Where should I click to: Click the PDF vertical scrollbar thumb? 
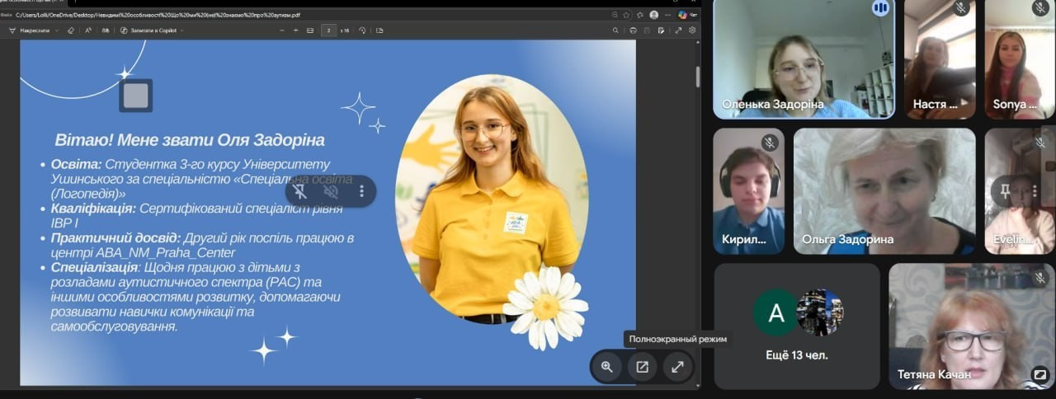pyautogui.click(x=698, y=77)
